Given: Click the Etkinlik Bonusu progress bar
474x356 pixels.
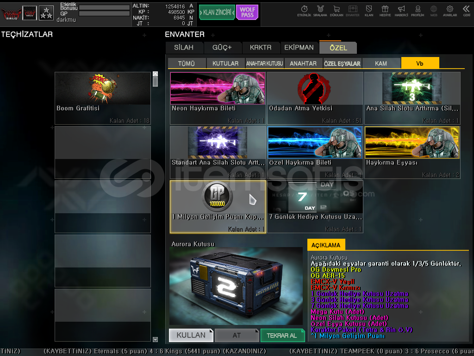Looking at the screenshot, I should (104, 7).
